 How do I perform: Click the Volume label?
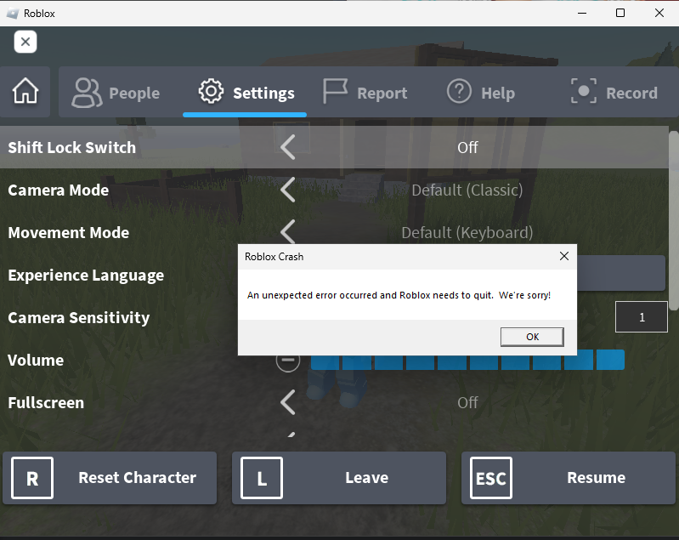pyautogui.click(x=36, y=361)
